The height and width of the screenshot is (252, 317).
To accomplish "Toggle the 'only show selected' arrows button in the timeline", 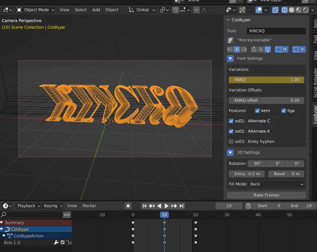I will (67, 215).
